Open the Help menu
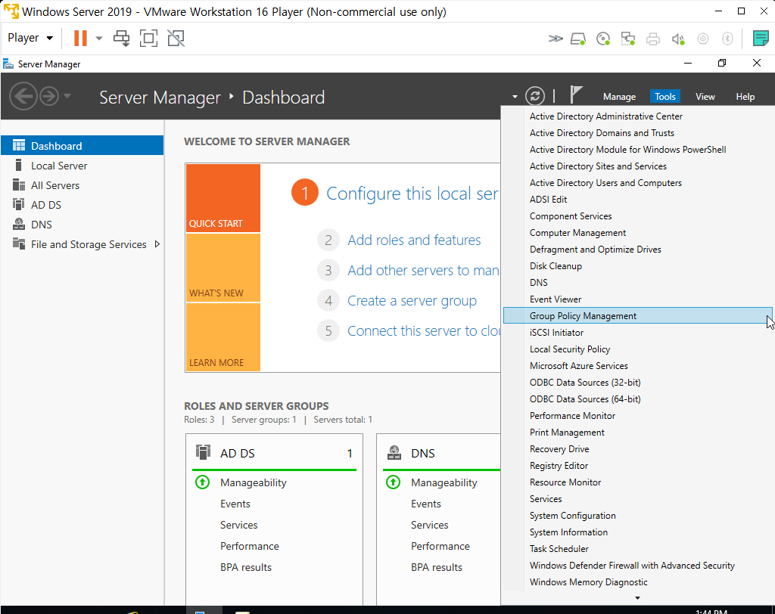 pos(745,97)
